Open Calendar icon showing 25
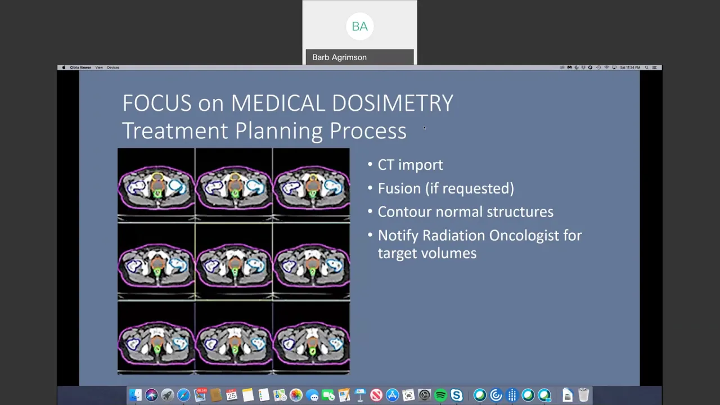 click(232, 395)
